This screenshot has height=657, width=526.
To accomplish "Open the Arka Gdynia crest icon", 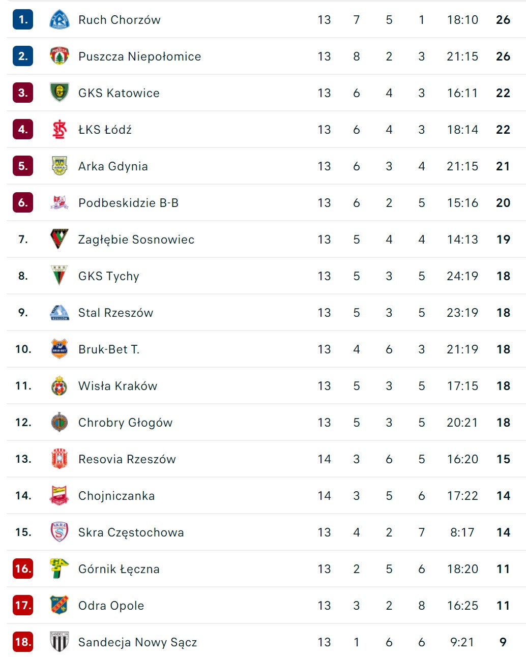I will tap(60, 166).
